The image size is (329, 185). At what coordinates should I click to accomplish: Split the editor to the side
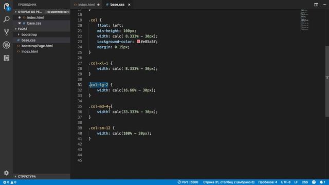coord(316,5)
